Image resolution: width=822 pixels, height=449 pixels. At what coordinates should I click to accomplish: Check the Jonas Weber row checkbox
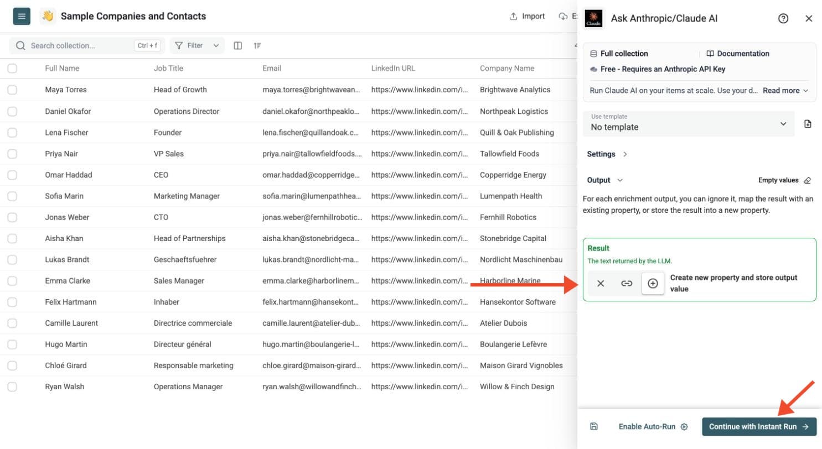[x=12, y=217]
